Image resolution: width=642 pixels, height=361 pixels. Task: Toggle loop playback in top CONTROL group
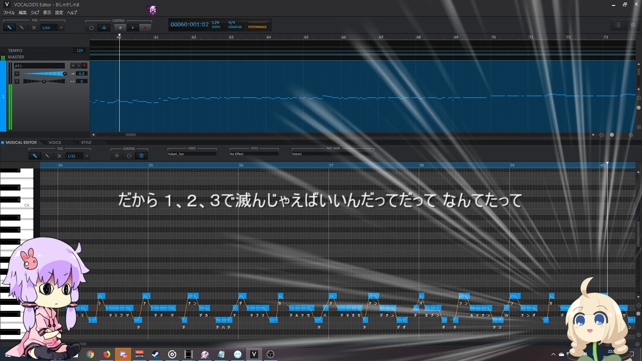coord(91,28)
